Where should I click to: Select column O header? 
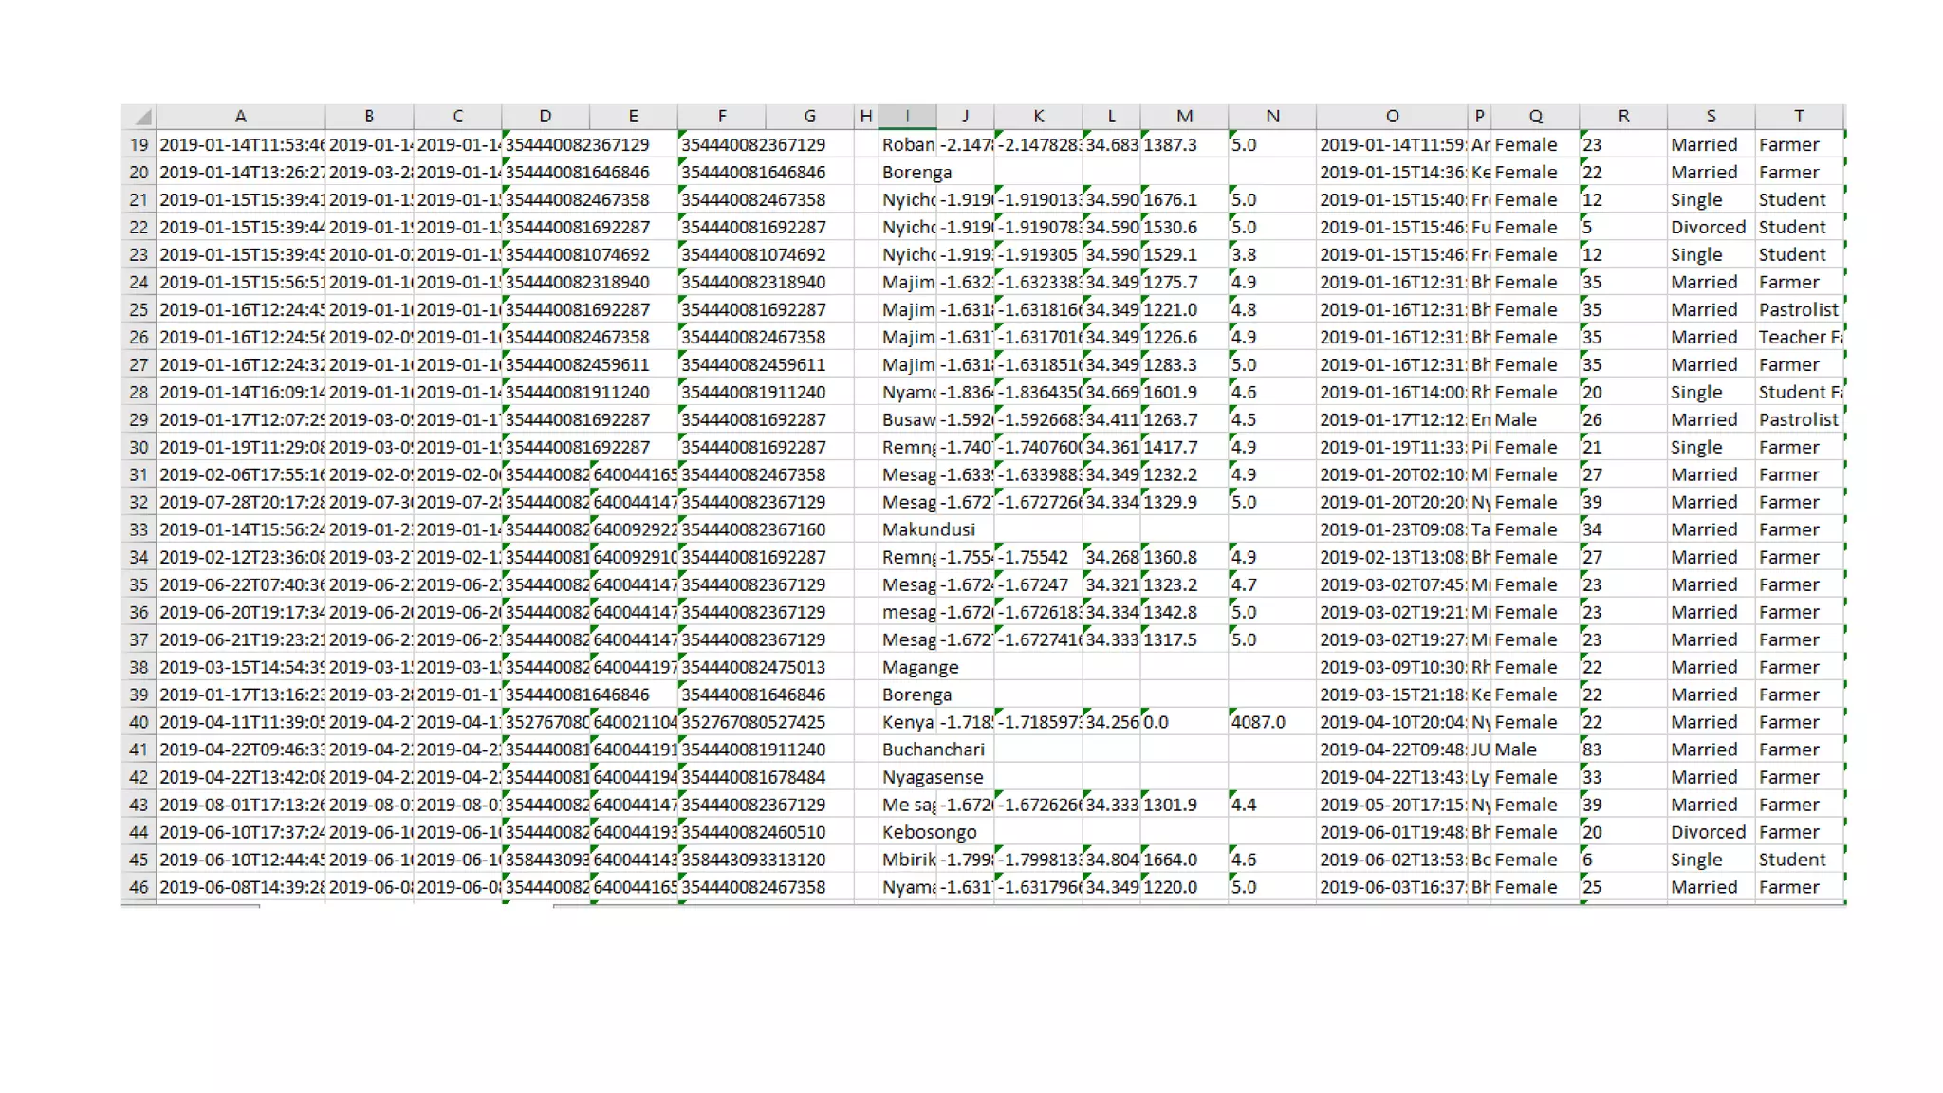pyautogui.click(x=1392, y=117)
